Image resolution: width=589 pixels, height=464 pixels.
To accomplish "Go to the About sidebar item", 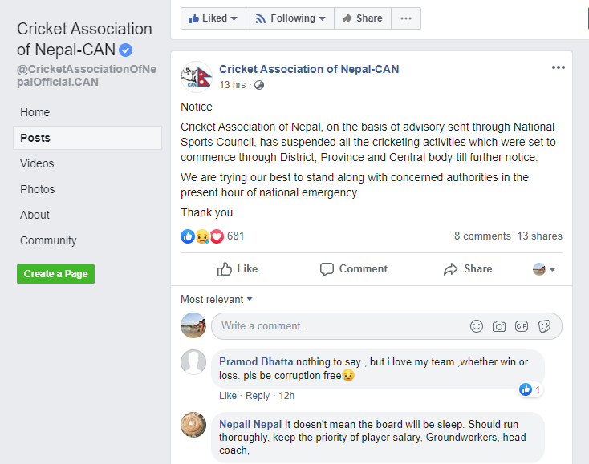I will point(35,215).
